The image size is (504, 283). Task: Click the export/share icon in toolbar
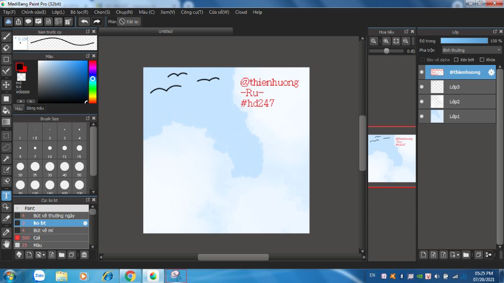coord(18,22)
